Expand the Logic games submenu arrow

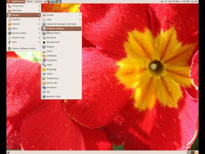pos(80,20)
